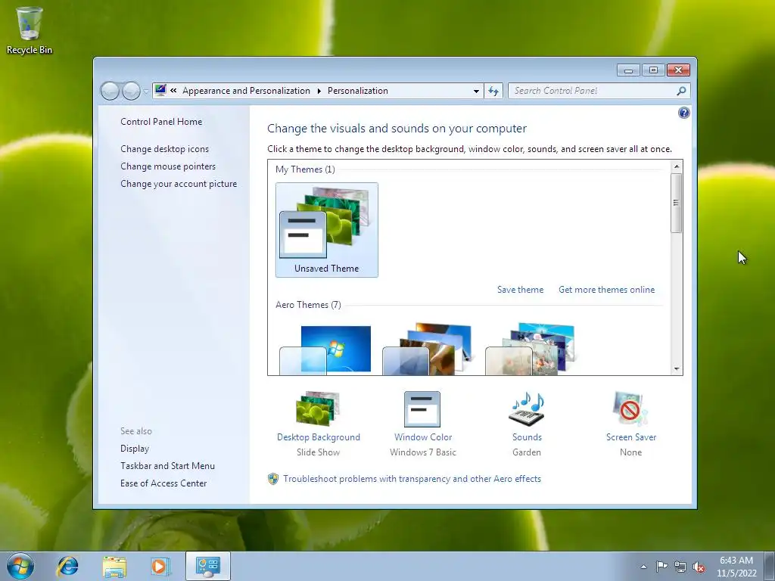Open Taskbar and Start Menu link
This screenshot has width=775, height=581.
[x=167, y=466]
